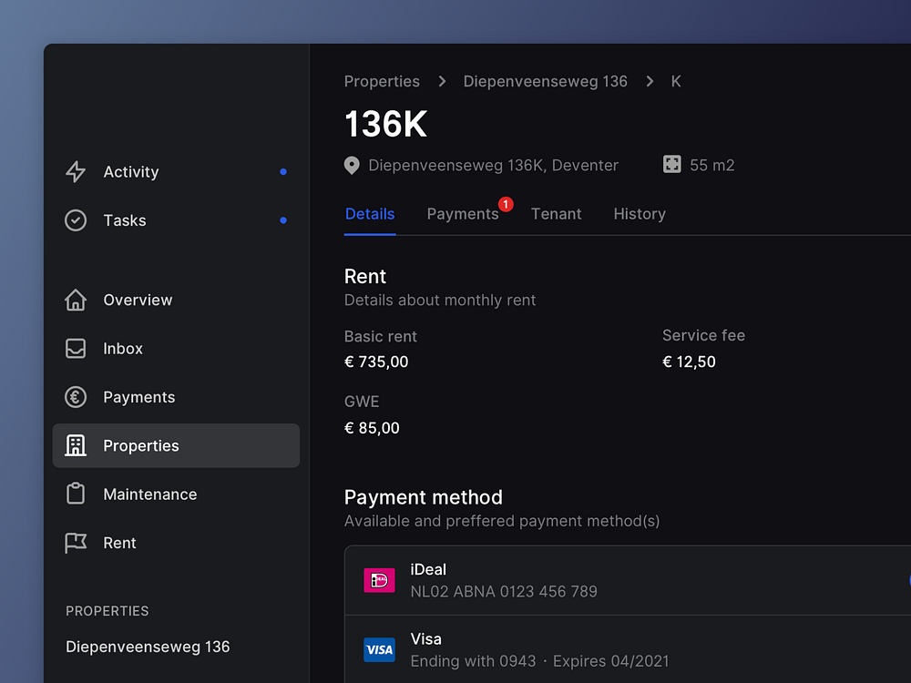The height and width of the screenshot is (683, 911).
Task: Click the Maintenance clipboard icon
Action: 76,494
